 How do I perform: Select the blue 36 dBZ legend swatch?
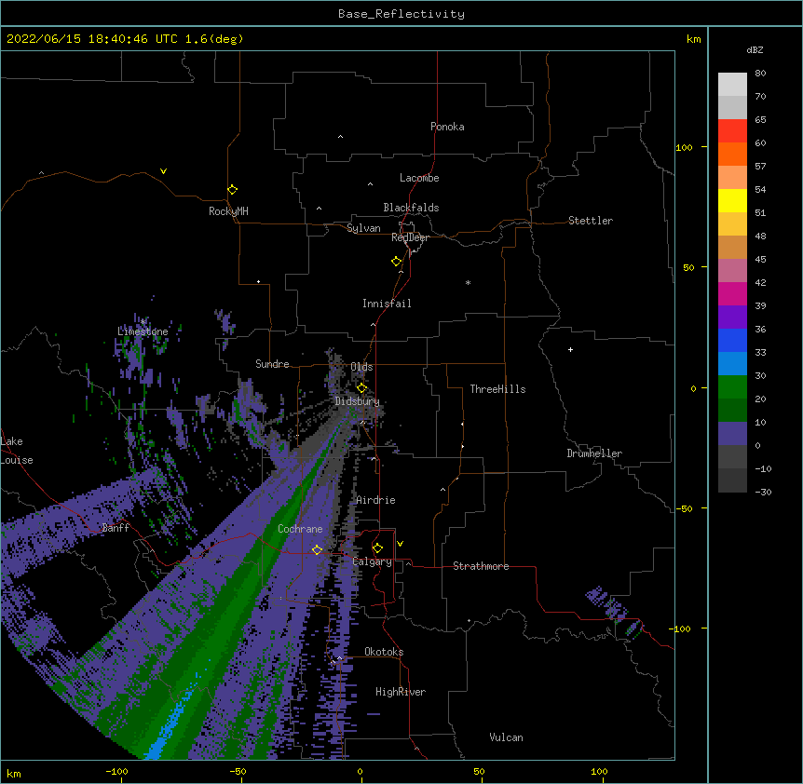(x=732, y=340)
